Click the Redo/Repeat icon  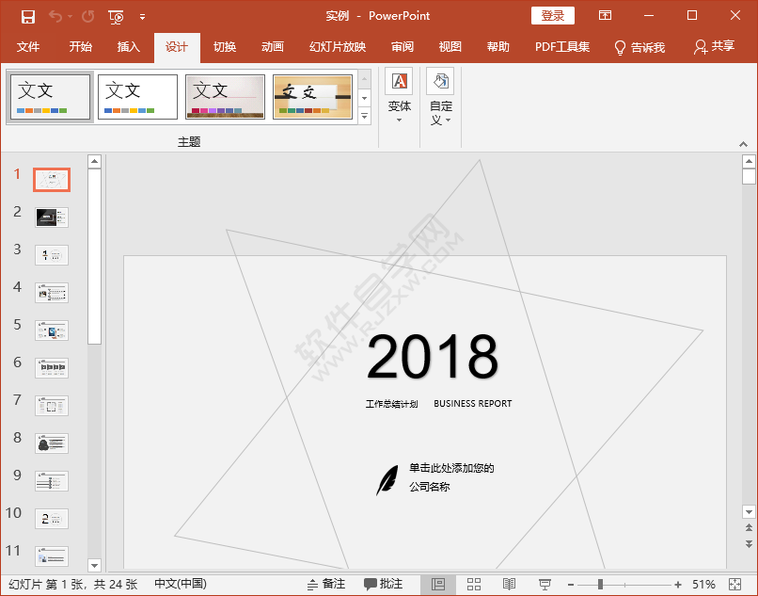pos(88,16)
